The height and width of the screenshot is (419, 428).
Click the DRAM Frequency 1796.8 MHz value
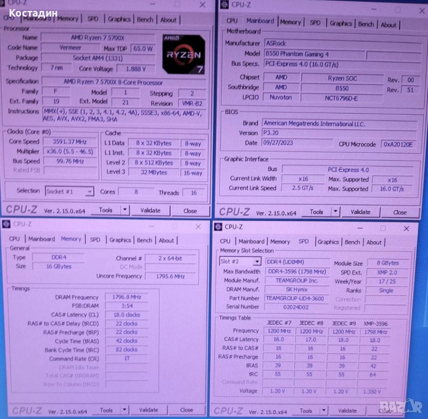127,297
